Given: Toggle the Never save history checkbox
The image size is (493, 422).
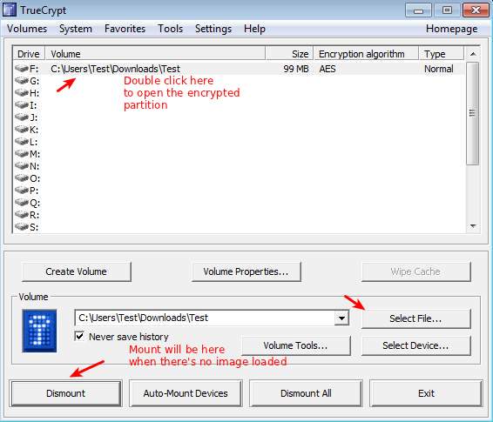Looking at the screenshot, I should (x=79, y=337).
